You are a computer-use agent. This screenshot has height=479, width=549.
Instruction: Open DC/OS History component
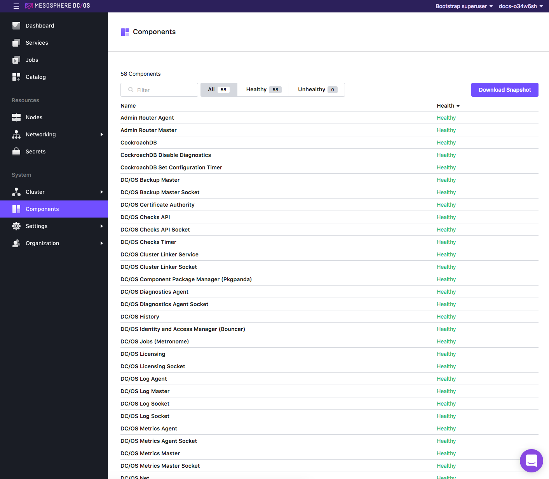click(140, 317)
